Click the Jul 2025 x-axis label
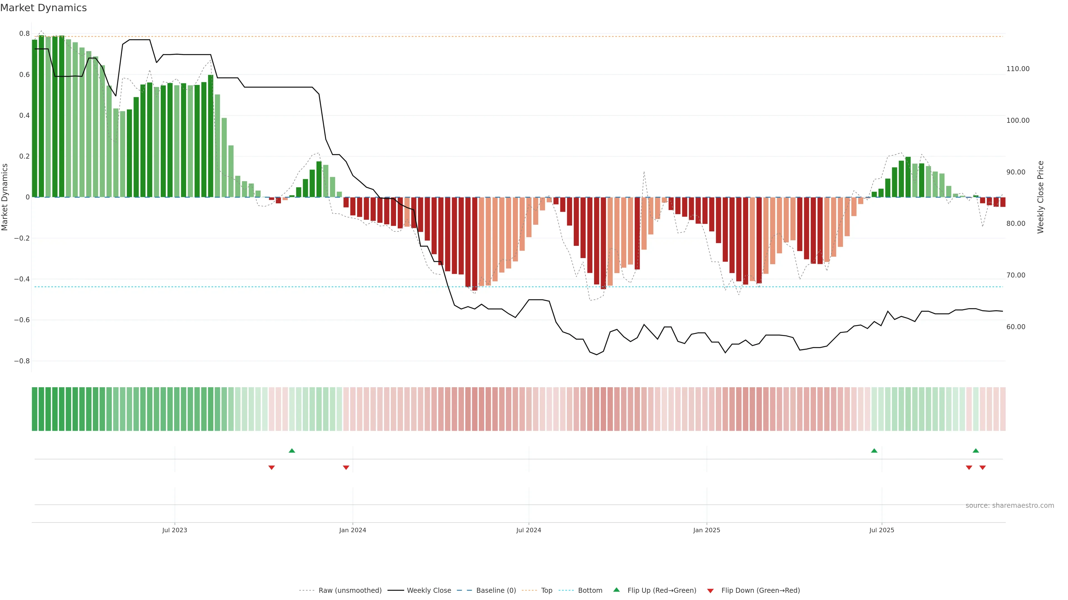The width and height of the screenshot is (1068, 600). click(881, 530)
